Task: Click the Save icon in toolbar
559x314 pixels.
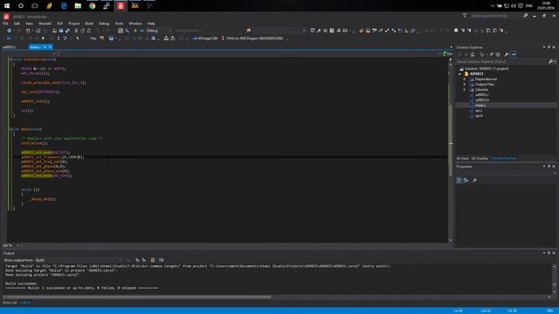Action: pos(61,31)
